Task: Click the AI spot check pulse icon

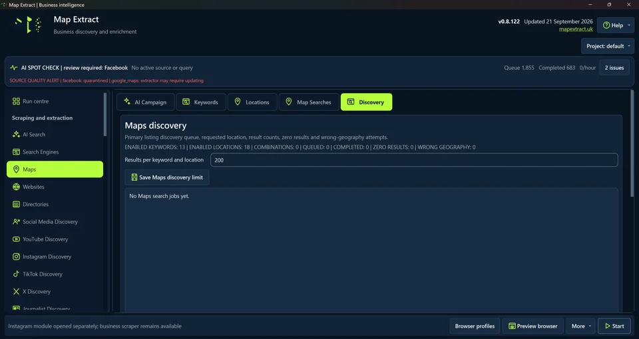Action: [x=14, y=68]
